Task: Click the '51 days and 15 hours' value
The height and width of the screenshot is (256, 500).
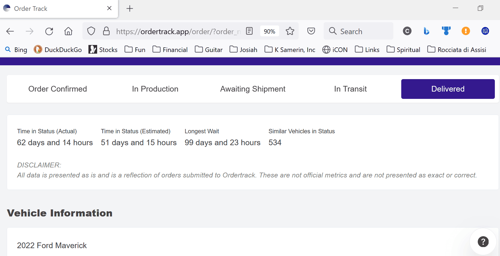Action: pyautogui.click(x=139, y=142)
